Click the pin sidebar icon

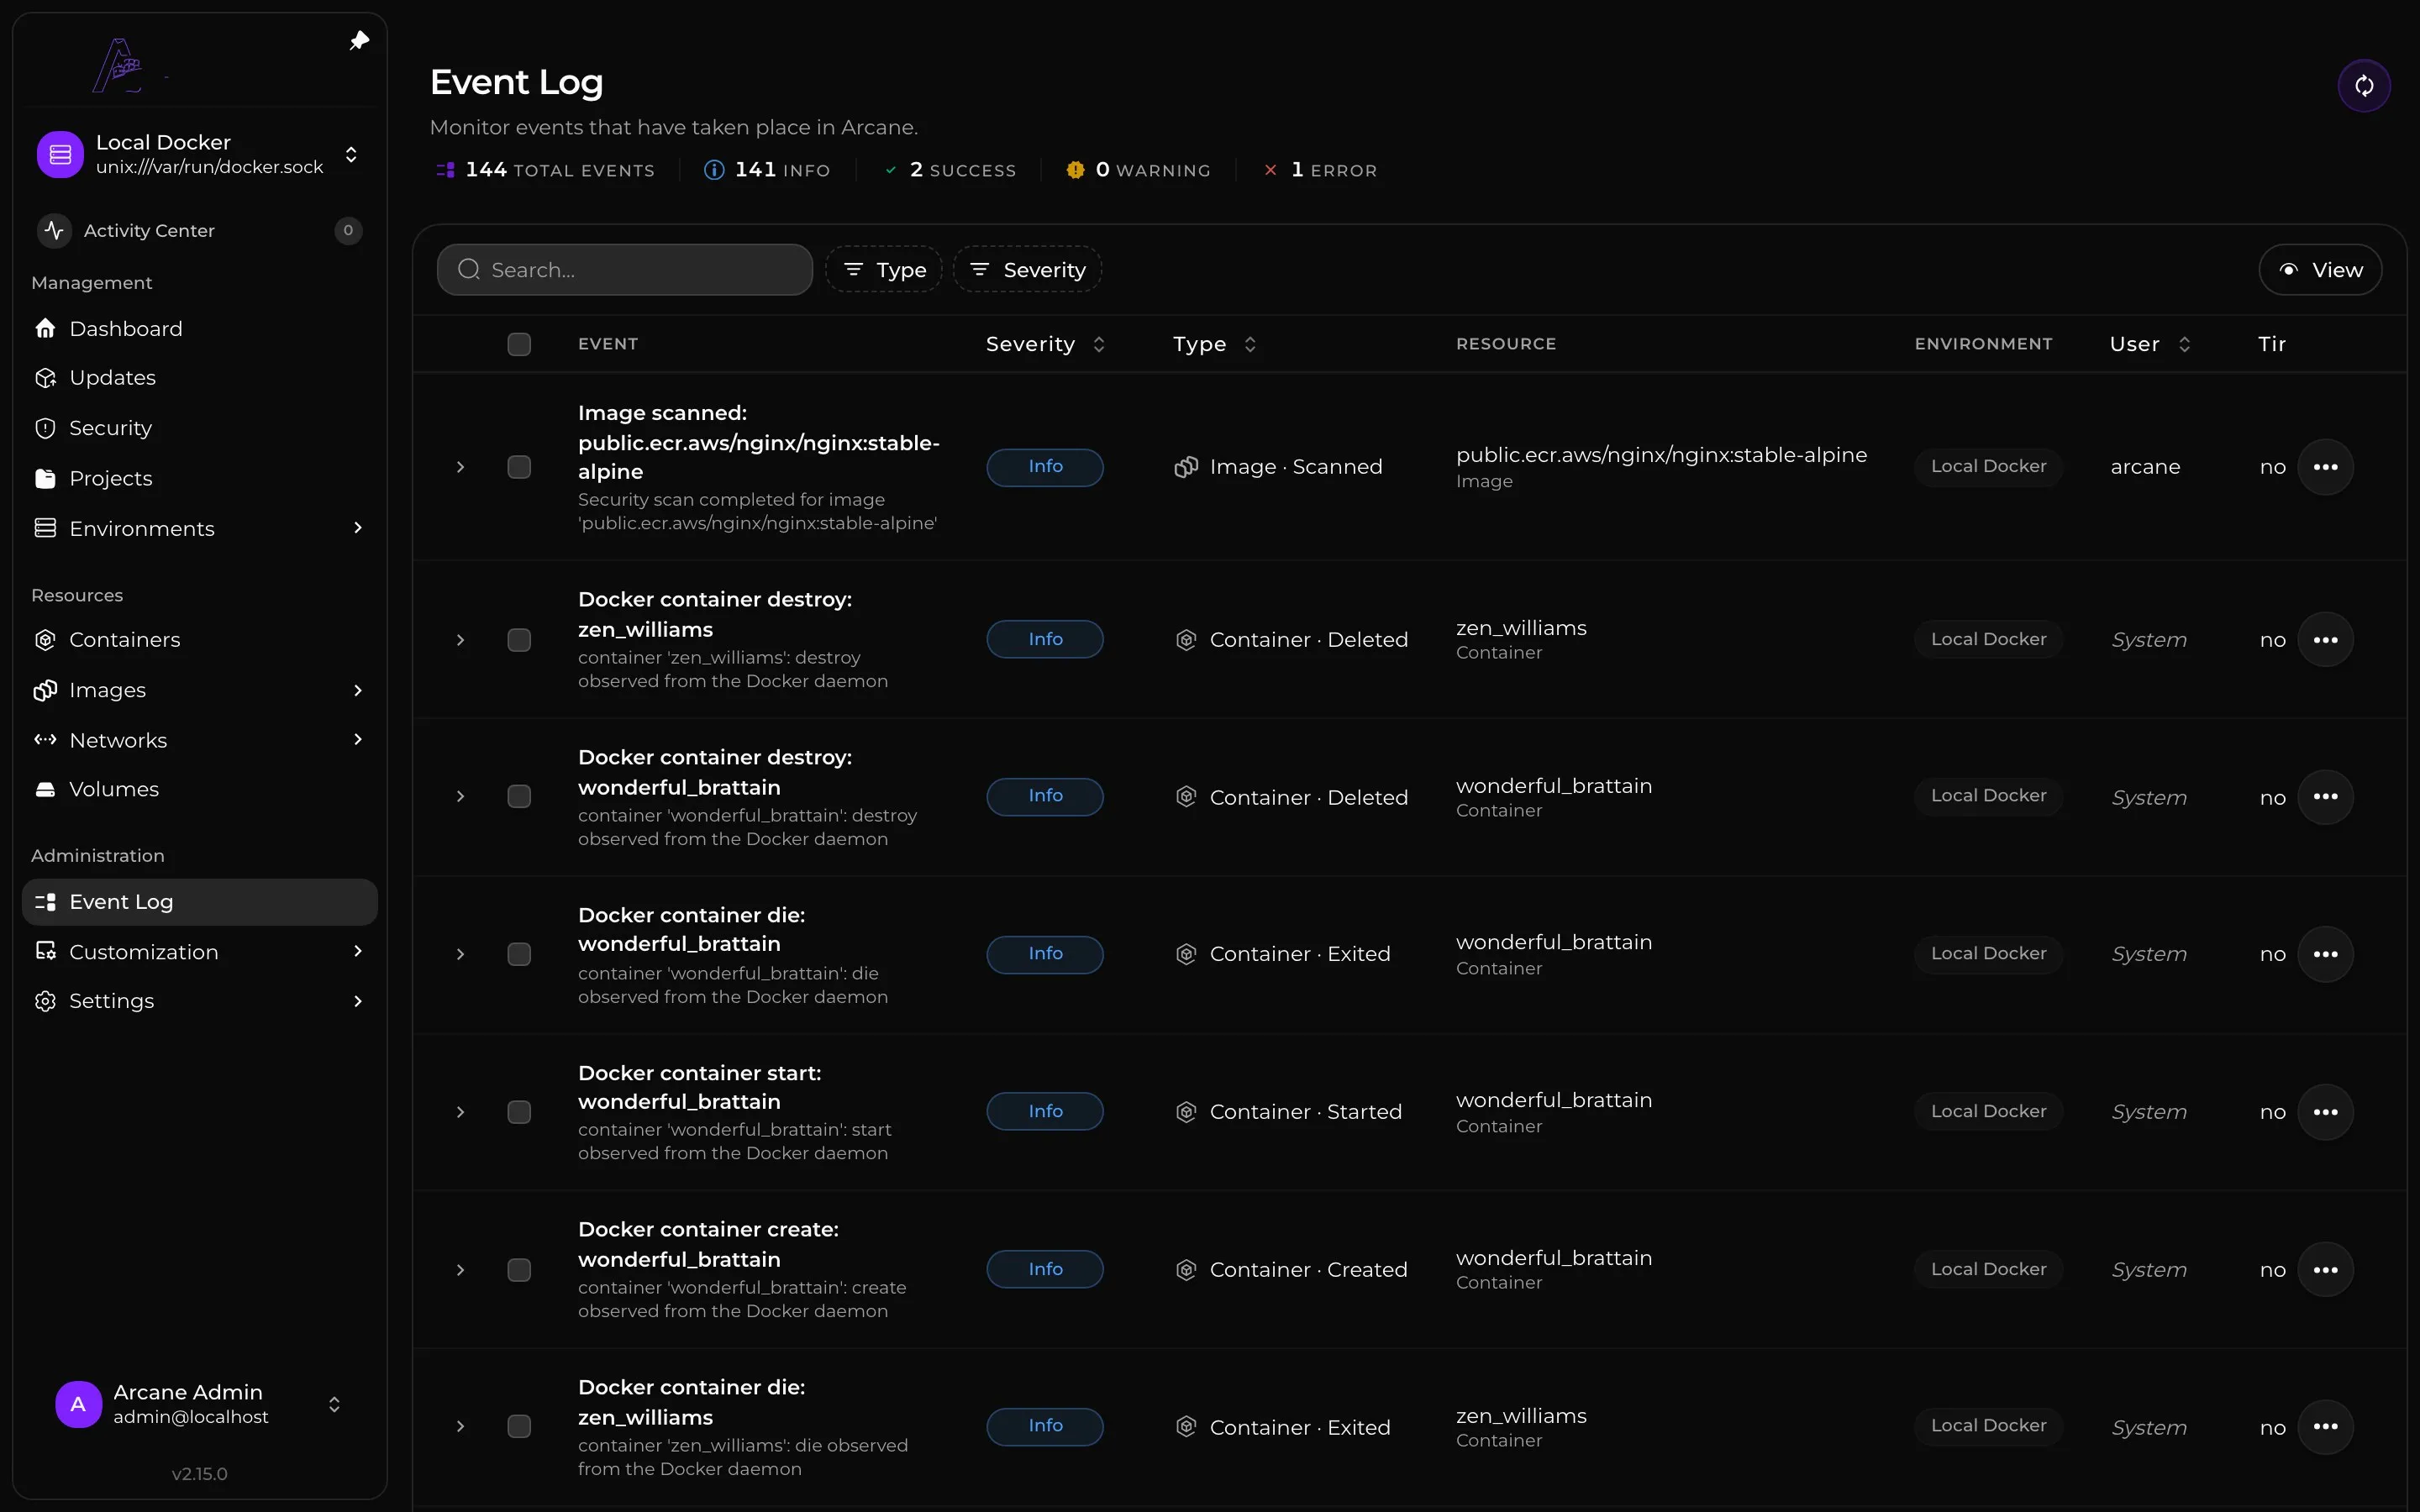click(359, 41)
